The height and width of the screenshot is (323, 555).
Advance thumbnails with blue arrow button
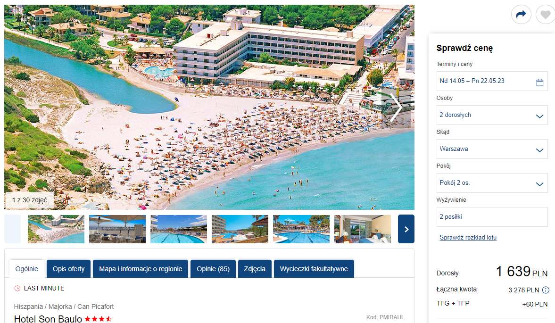406,229
